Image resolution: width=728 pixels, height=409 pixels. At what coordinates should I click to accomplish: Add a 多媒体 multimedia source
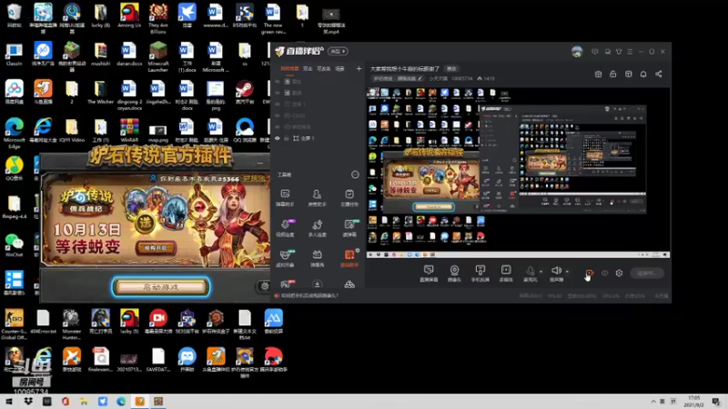pyautogui.click(x=506, y=274)
